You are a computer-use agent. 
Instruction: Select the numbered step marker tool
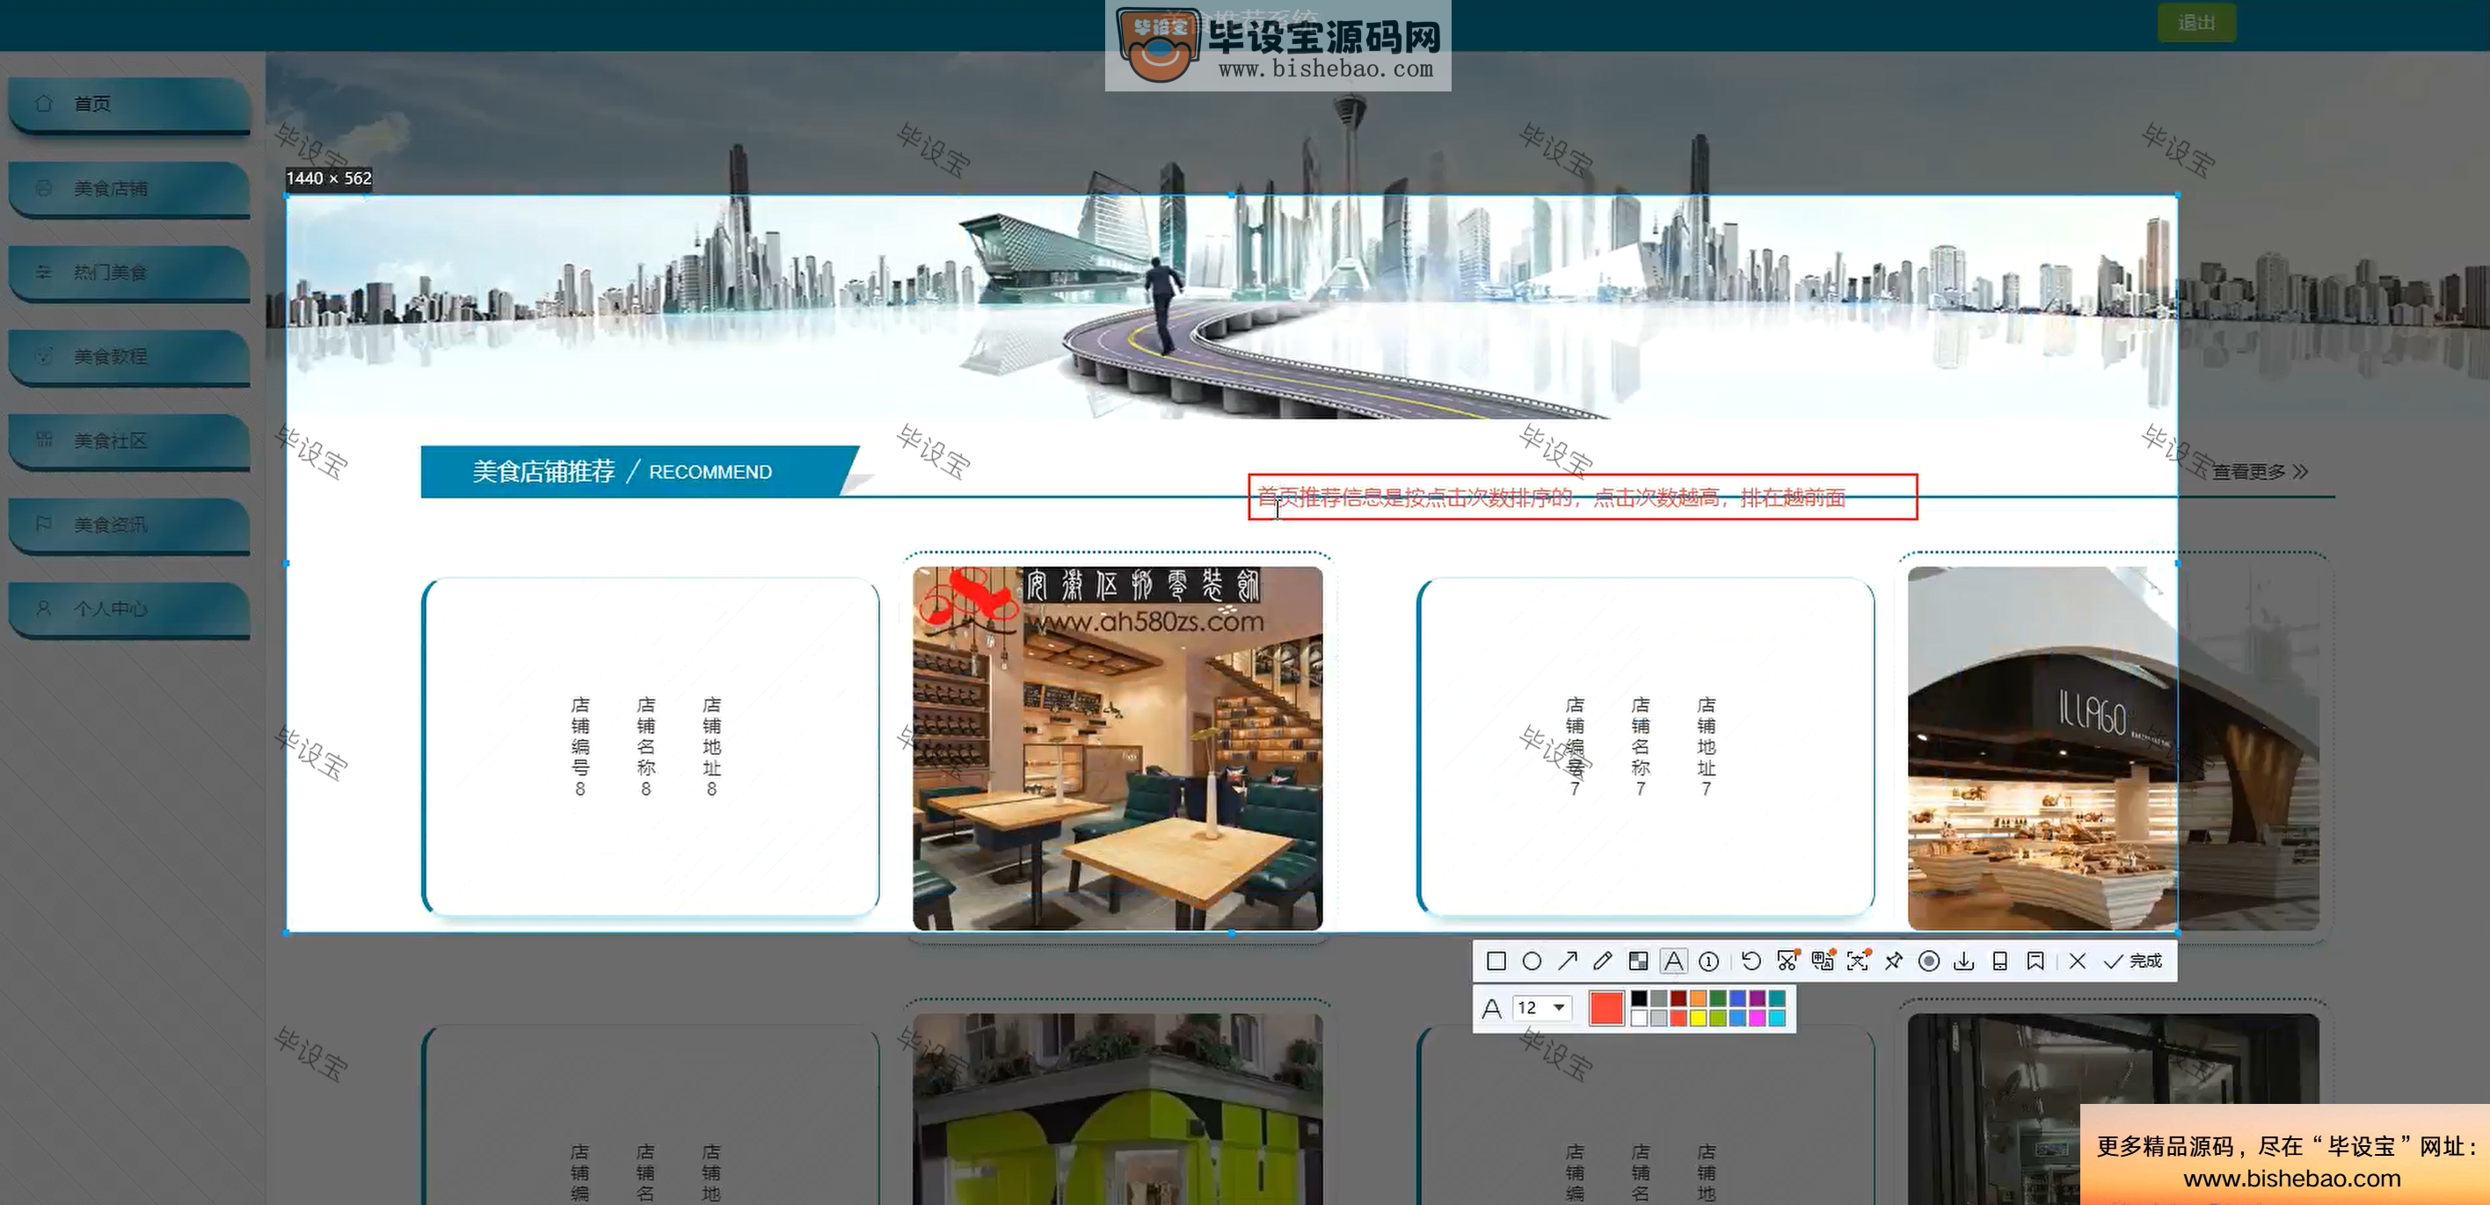coord(1709,961)
